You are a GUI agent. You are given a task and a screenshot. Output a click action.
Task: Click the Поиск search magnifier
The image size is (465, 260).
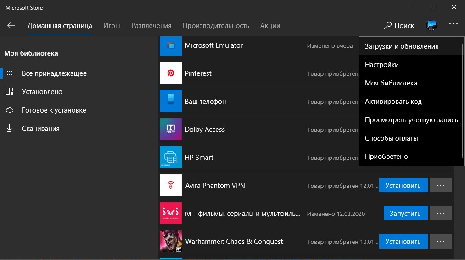coord(387,26)
